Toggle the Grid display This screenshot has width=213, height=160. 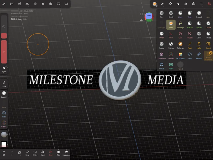[x=51, y=153]
